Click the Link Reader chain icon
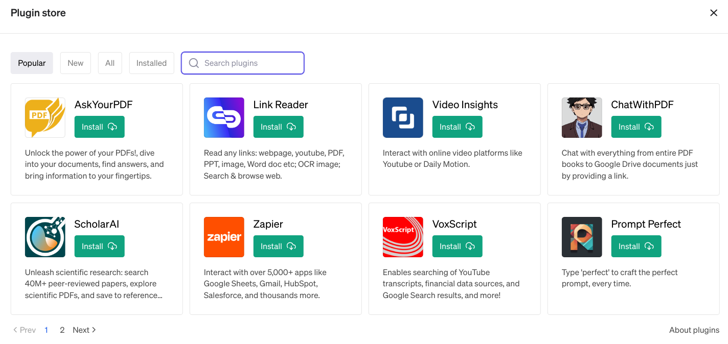This screenshot has width=728, height=344. [224, 117]
